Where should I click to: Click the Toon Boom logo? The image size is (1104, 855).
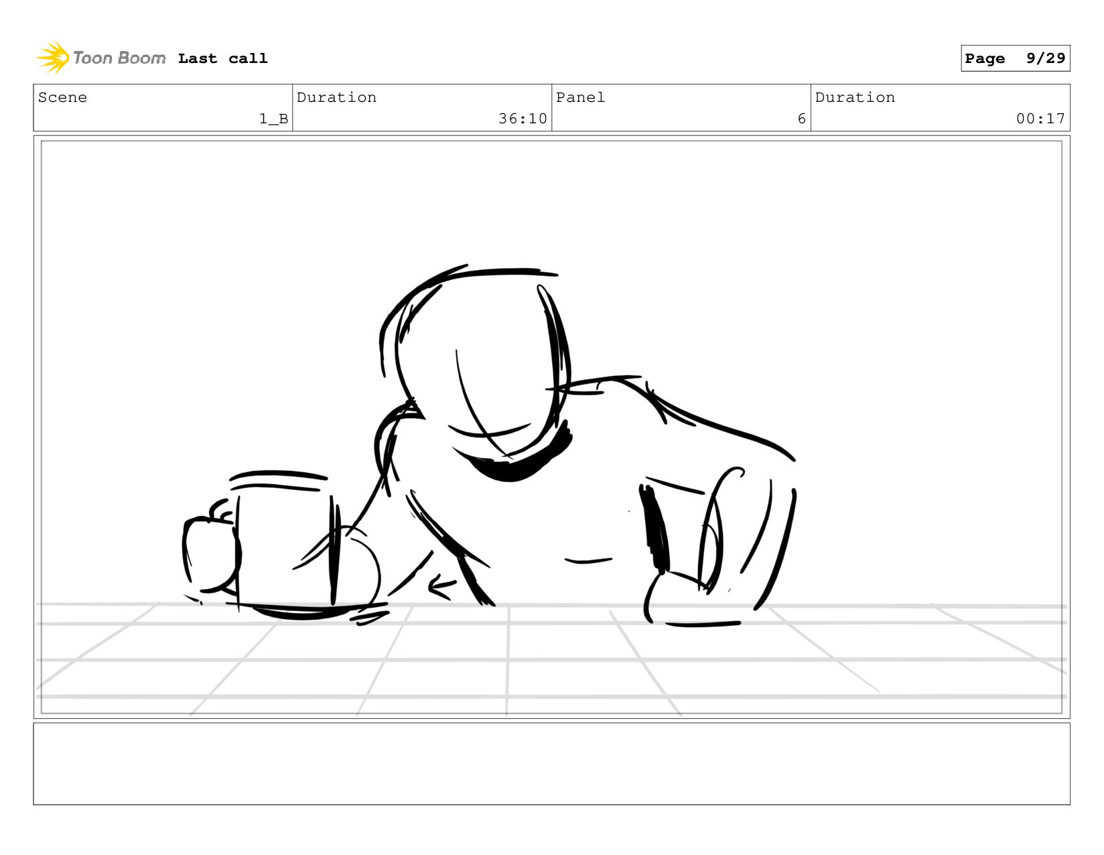(x=100, y=58)
